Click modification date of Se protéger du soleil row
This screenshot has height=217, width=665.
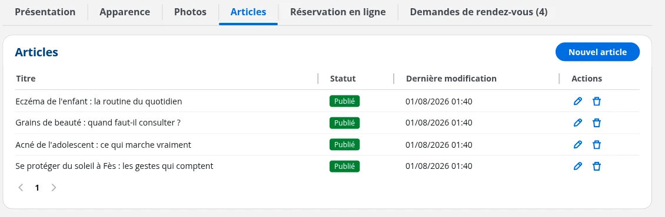(439, 166)
